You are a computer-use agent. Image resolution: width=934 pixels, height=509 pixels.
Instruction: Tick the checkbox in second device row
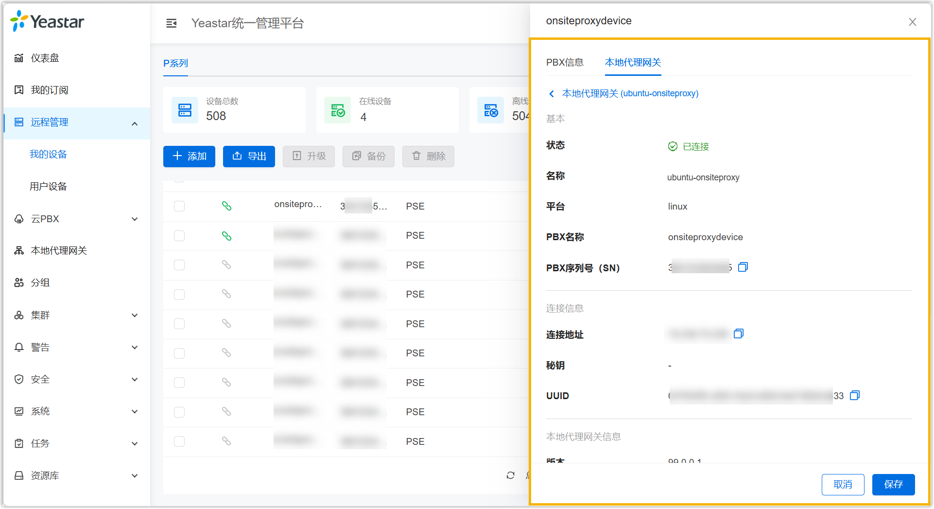(x=179, y=236)
